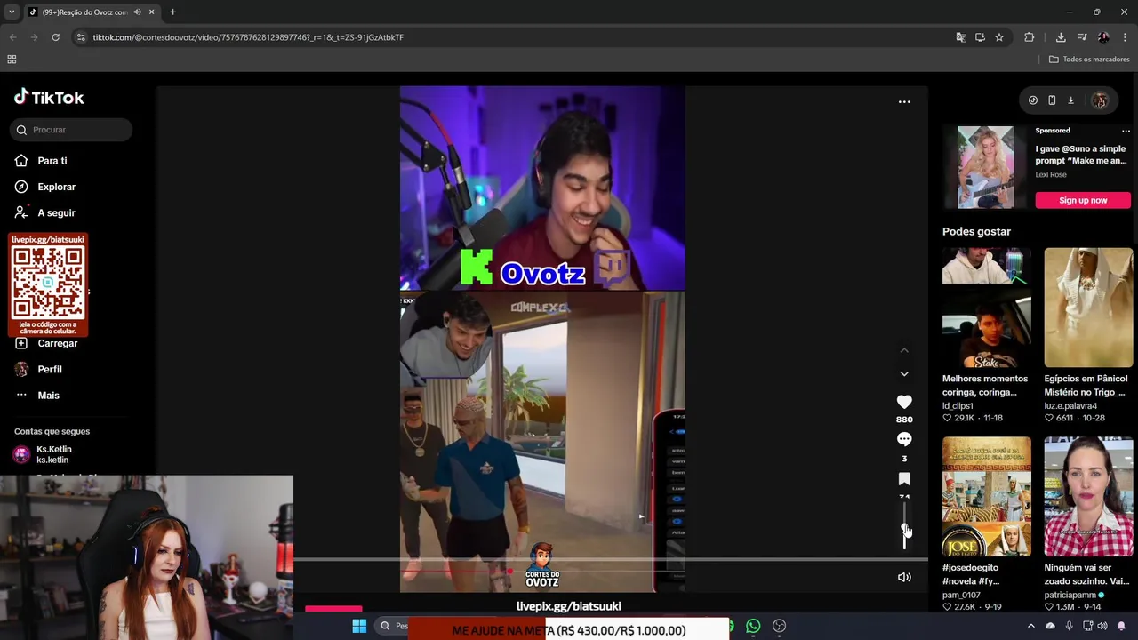
Task: Open the notification bell in the taskbar
Action: pos(1121,627)
